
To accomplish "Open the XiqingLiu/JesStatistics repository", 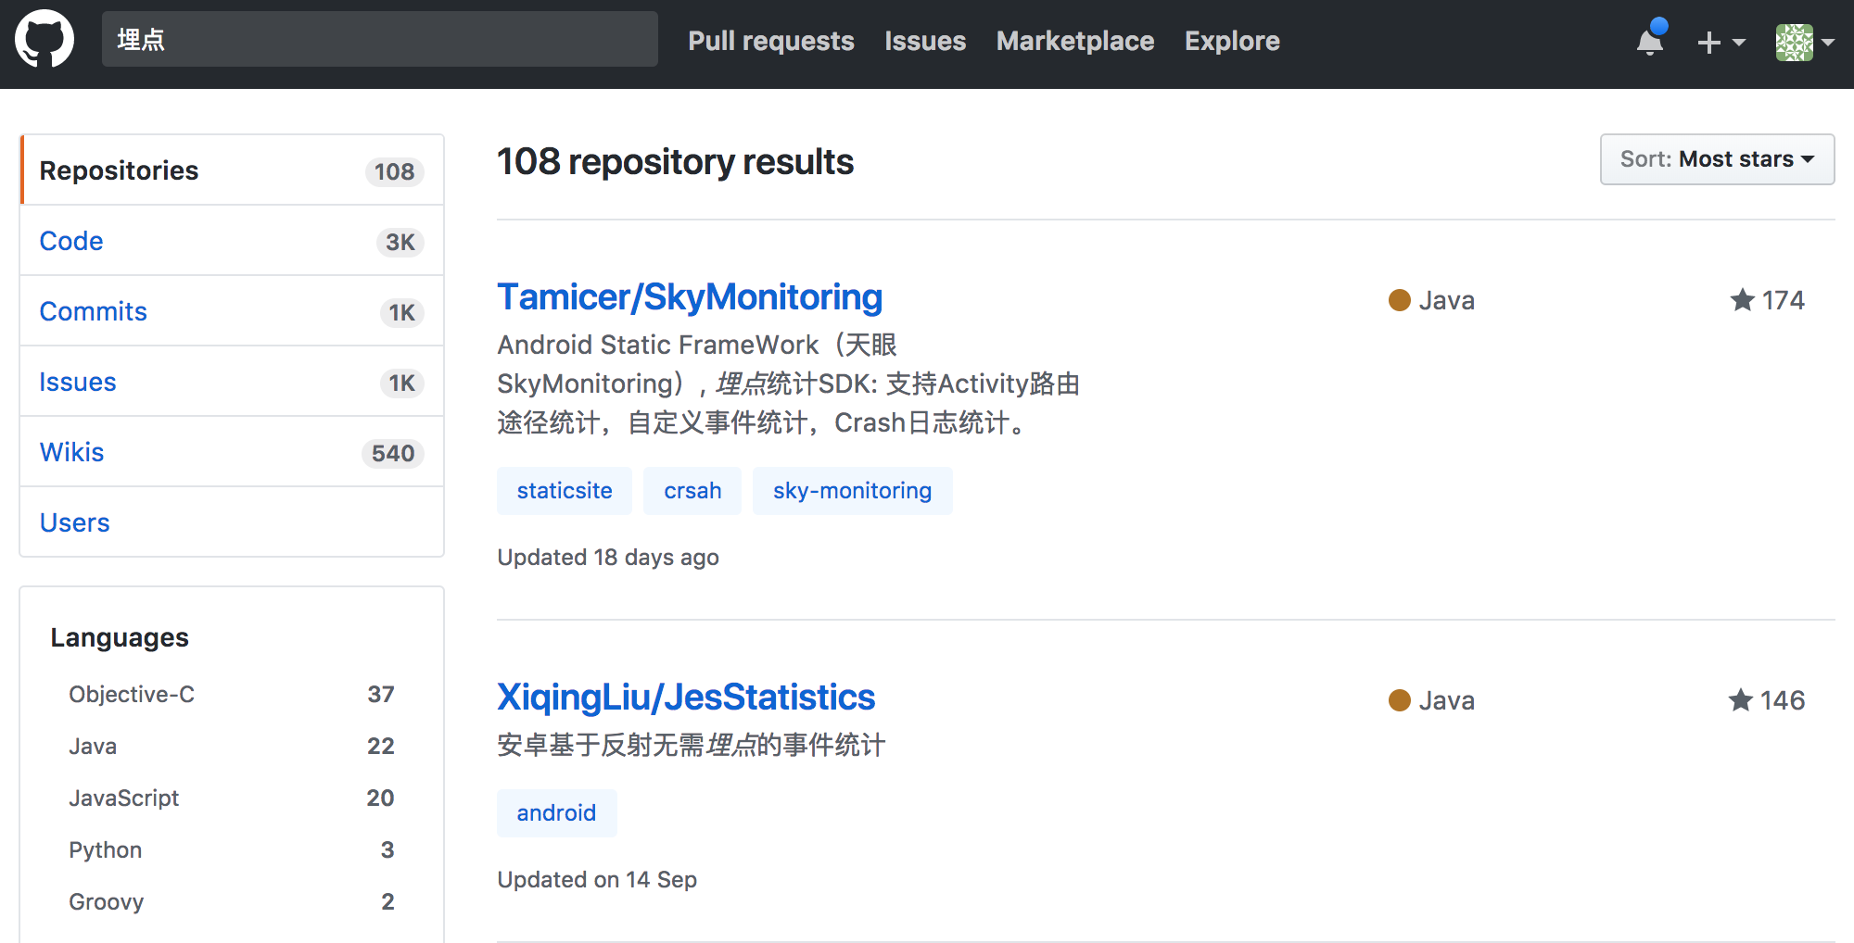I will pyautogui.click(x=686, y=698).
